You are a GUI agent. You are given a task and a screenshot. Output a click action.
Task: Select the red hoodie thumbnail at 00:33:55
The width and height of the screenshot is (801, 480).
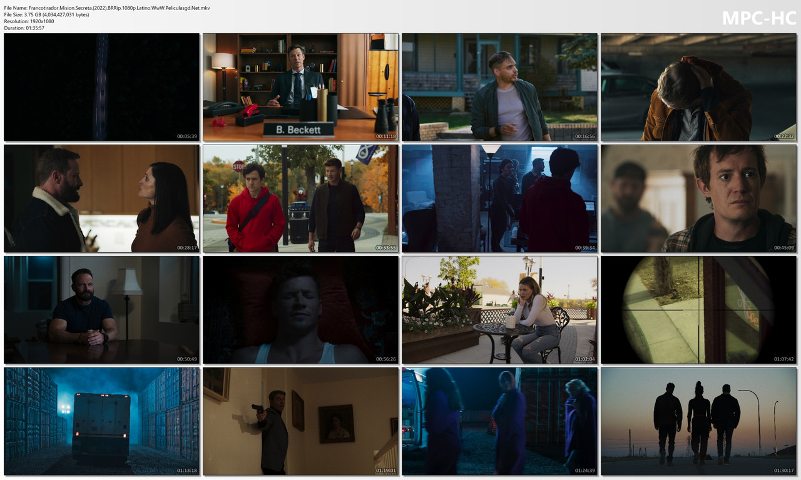300,198
